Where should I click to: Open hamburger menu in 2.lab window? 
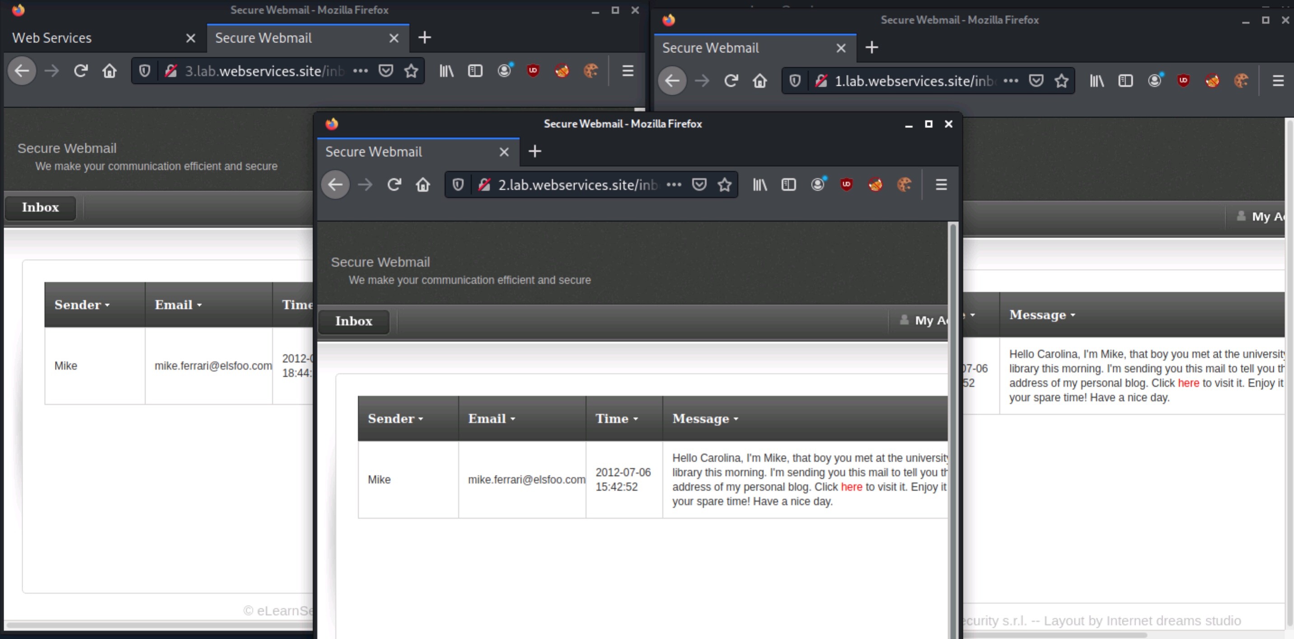coord(942,185)
